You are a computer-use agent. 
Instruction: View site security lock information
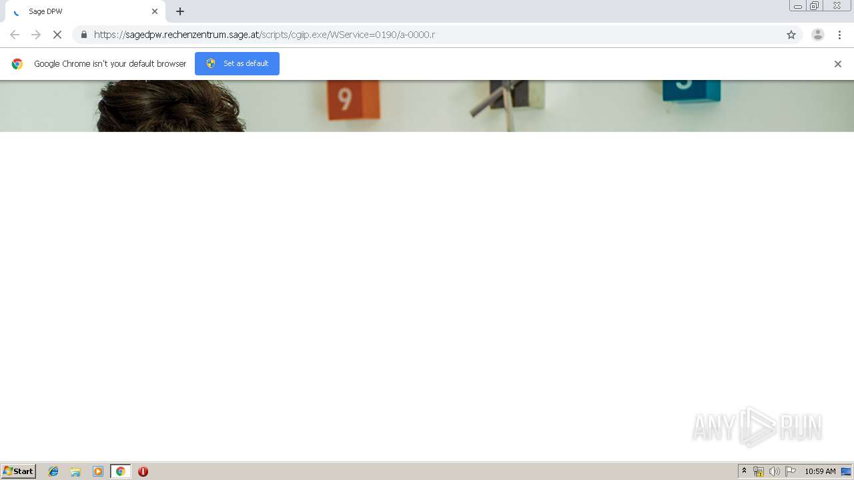[83, 35]
